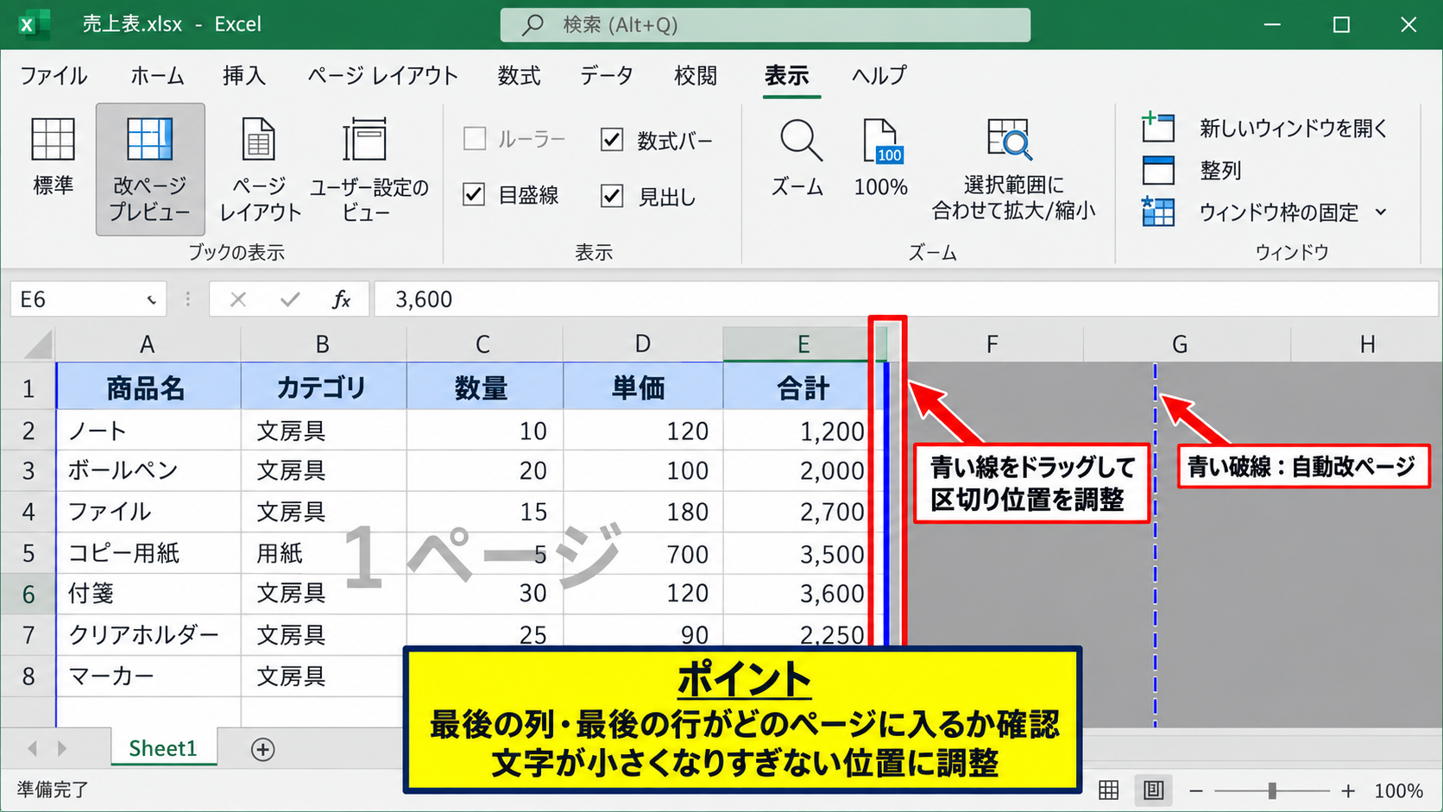Click the zoom slider handle

point(1272,790)
